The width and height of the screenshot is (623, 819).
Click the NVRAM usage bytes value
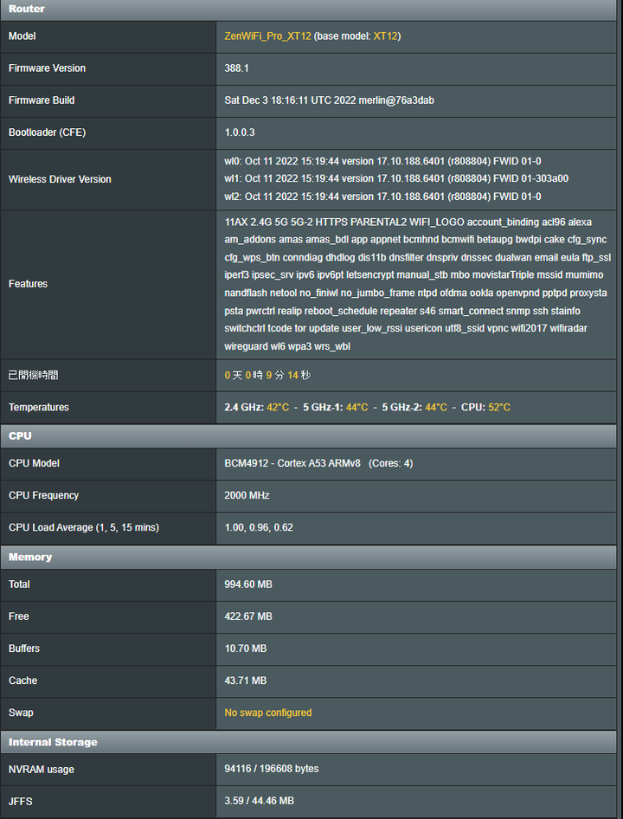tap(272, 769)
